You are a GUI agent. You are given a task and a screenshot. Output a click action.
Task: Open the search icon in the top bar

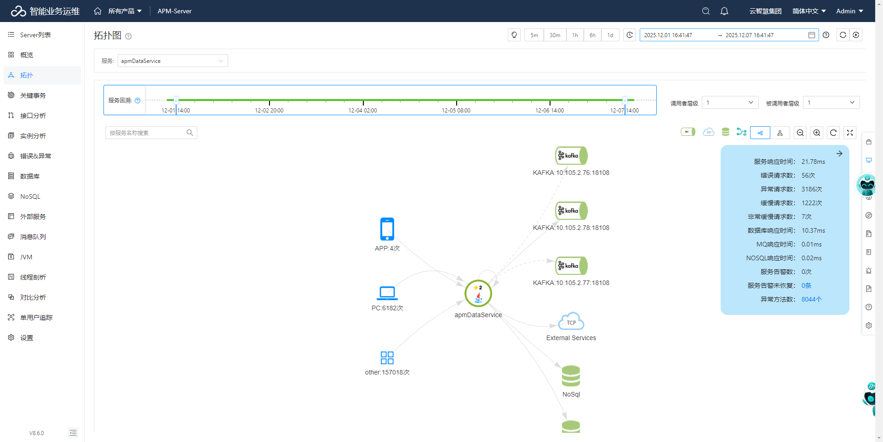(705, 11)
